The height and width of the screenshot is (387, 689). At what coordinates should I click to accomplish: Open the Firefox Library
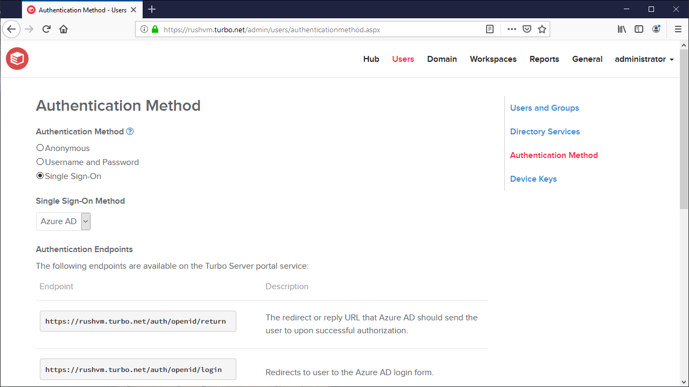click(622, 29)
